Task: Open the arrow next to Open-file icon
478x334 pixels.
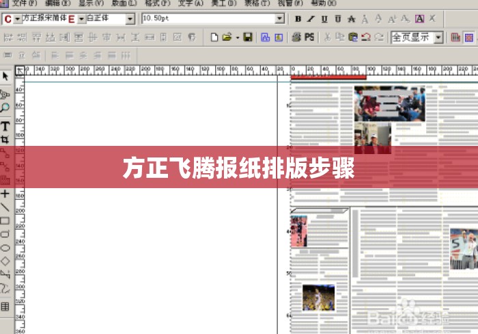Action: 237,37
